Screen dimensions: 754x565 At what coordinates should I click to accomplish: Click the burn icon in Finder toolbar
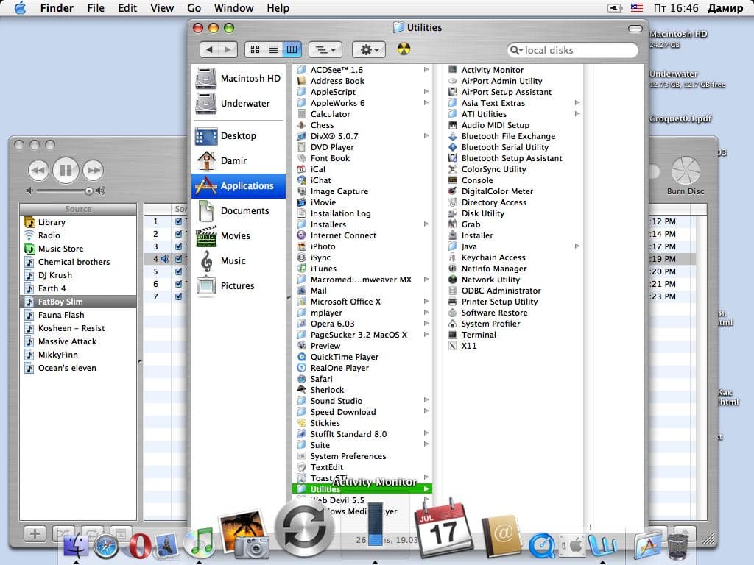coord(404,49)
